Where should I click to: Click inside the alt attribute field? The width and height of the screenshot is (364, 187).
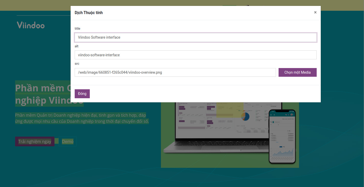click(x=196, y=55)
